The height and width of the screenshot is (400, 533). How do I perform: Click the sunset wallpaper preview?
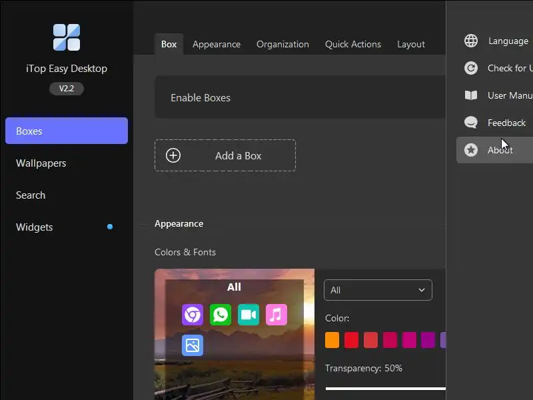click(235, 335)
